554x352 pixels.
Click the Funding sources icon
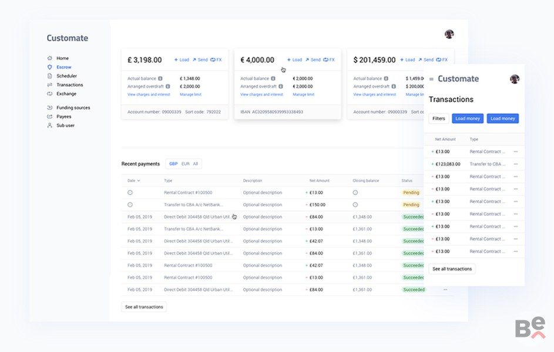tap(49, 107)
